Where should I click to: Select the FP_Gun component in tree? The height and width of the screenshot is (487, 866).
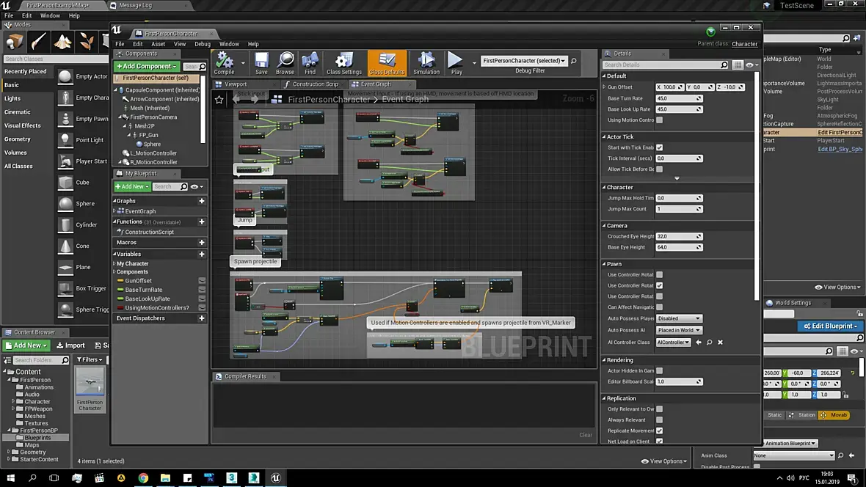pos(148,135)
